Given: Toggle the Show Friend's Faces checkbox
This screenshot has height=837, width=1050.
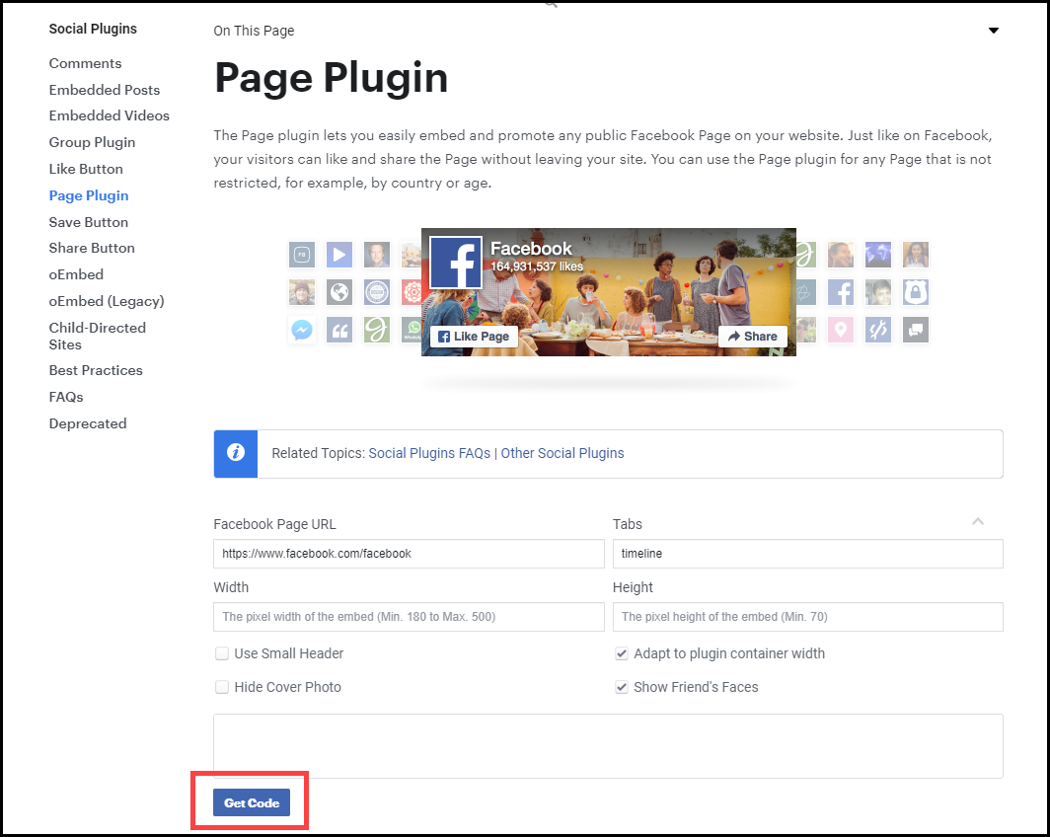Looking at the screenshot, I should [622, 687].
